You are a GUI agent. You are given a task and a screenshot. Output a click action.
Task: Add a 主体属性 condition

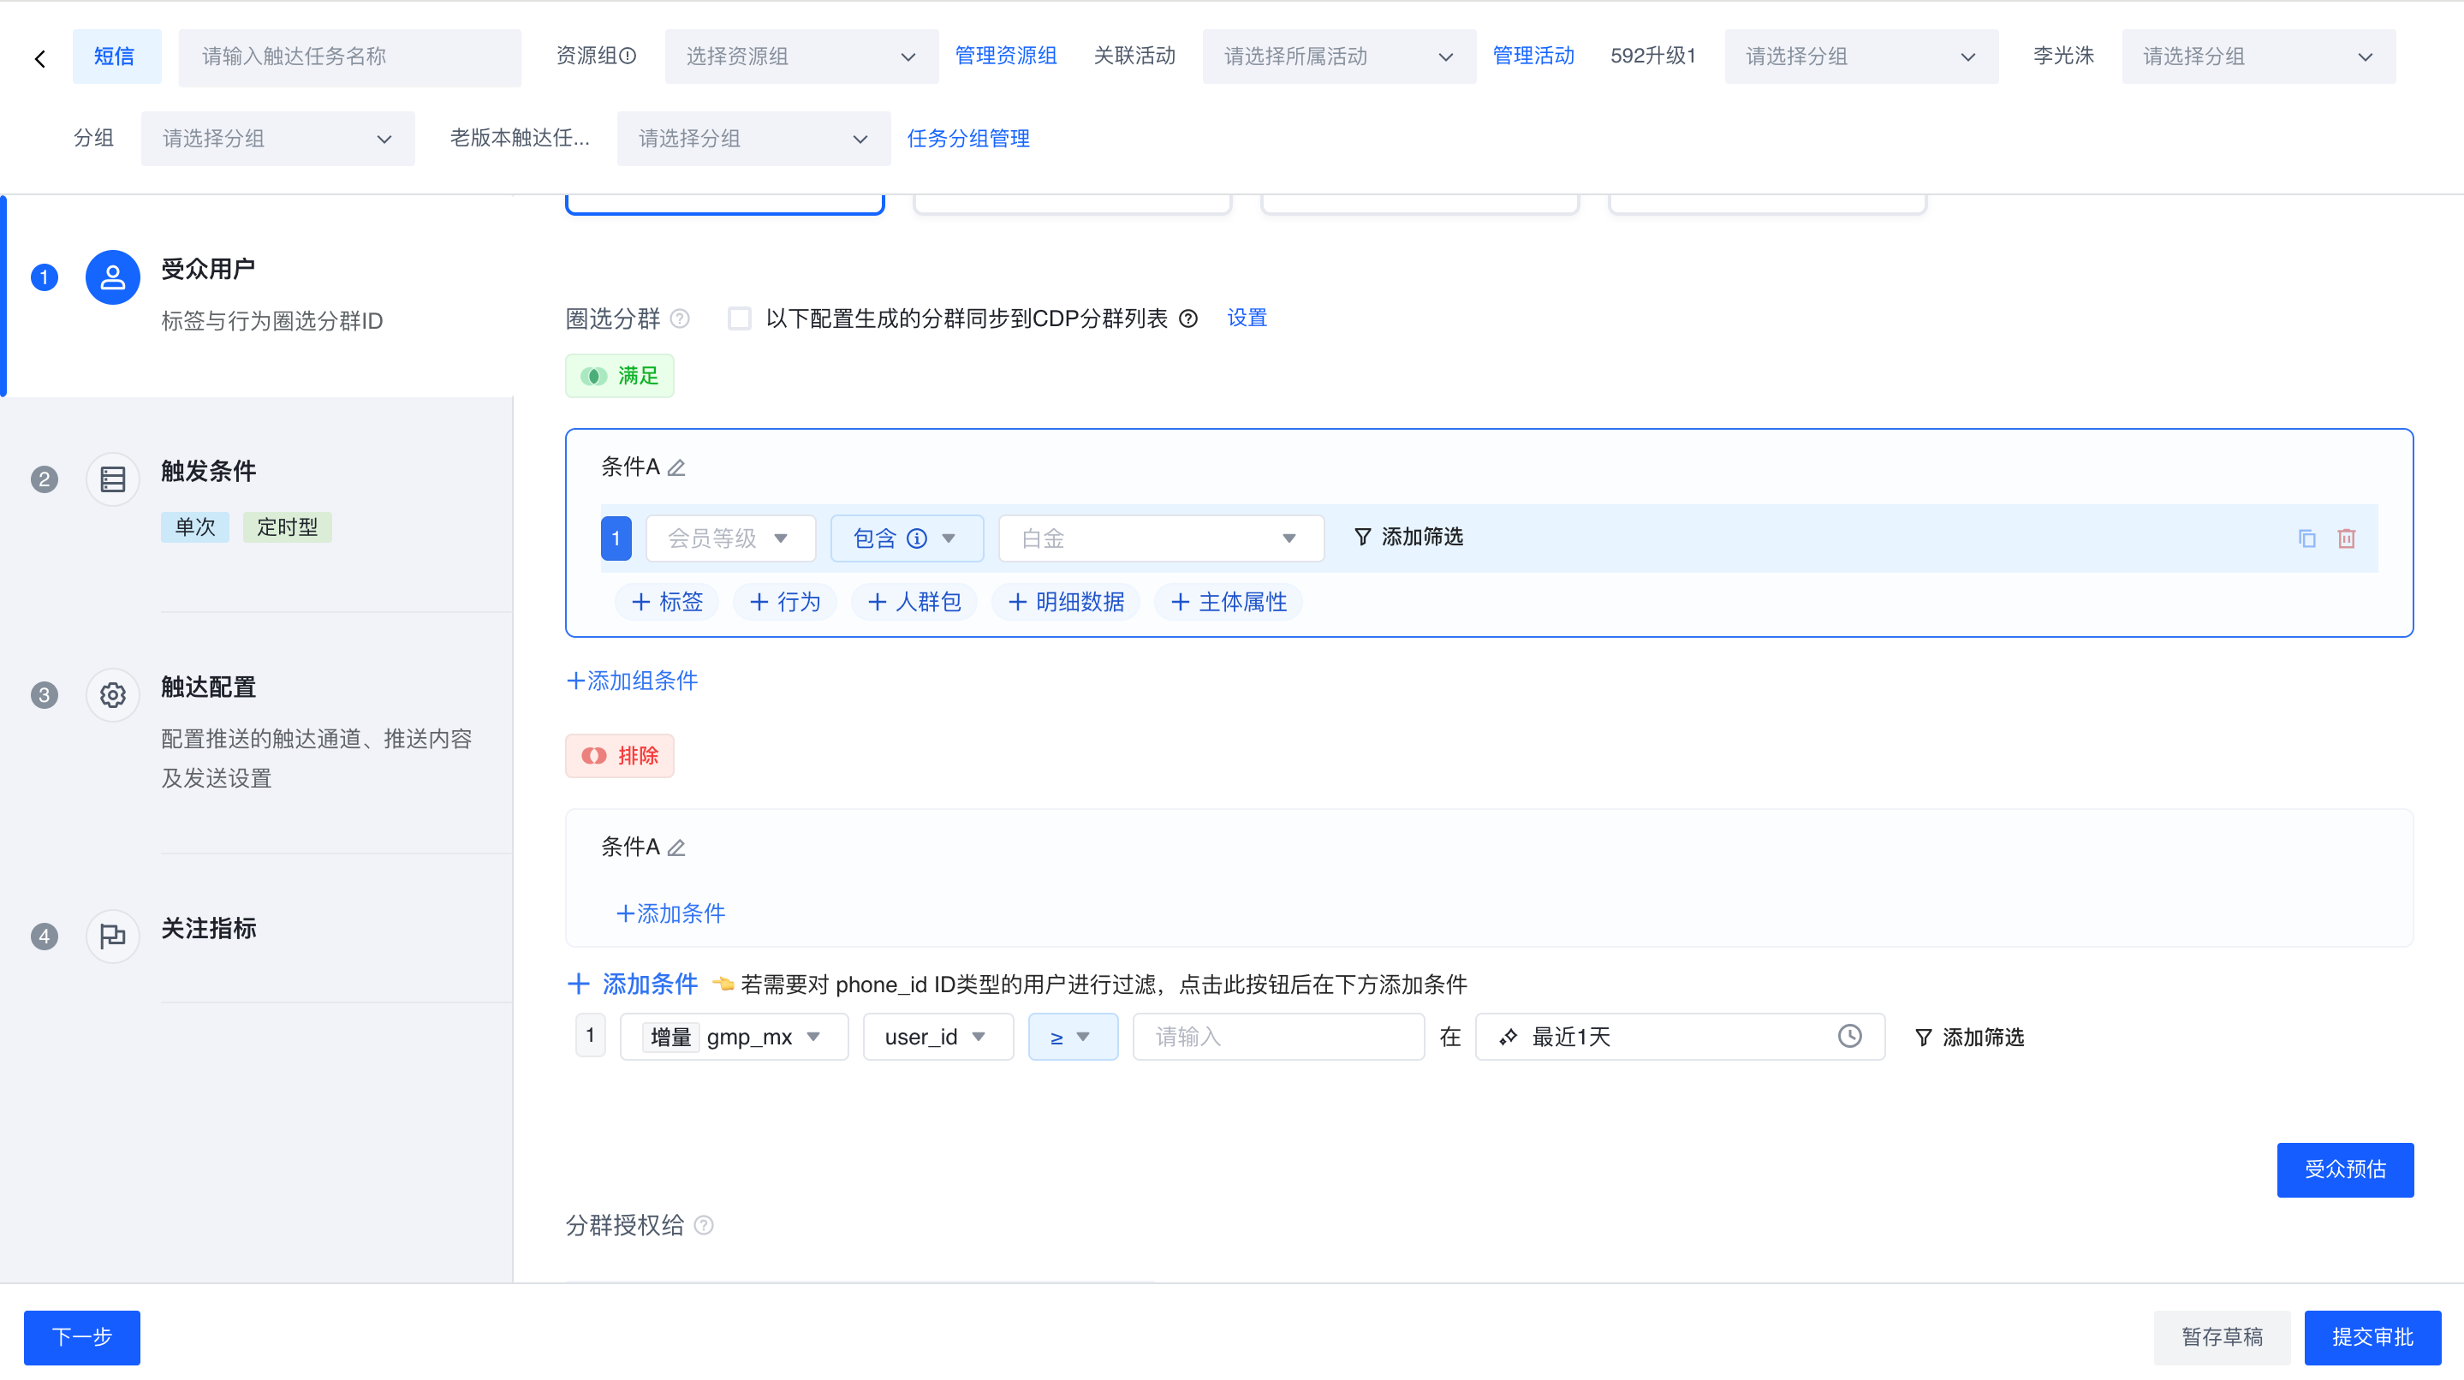coord(1229,602)
